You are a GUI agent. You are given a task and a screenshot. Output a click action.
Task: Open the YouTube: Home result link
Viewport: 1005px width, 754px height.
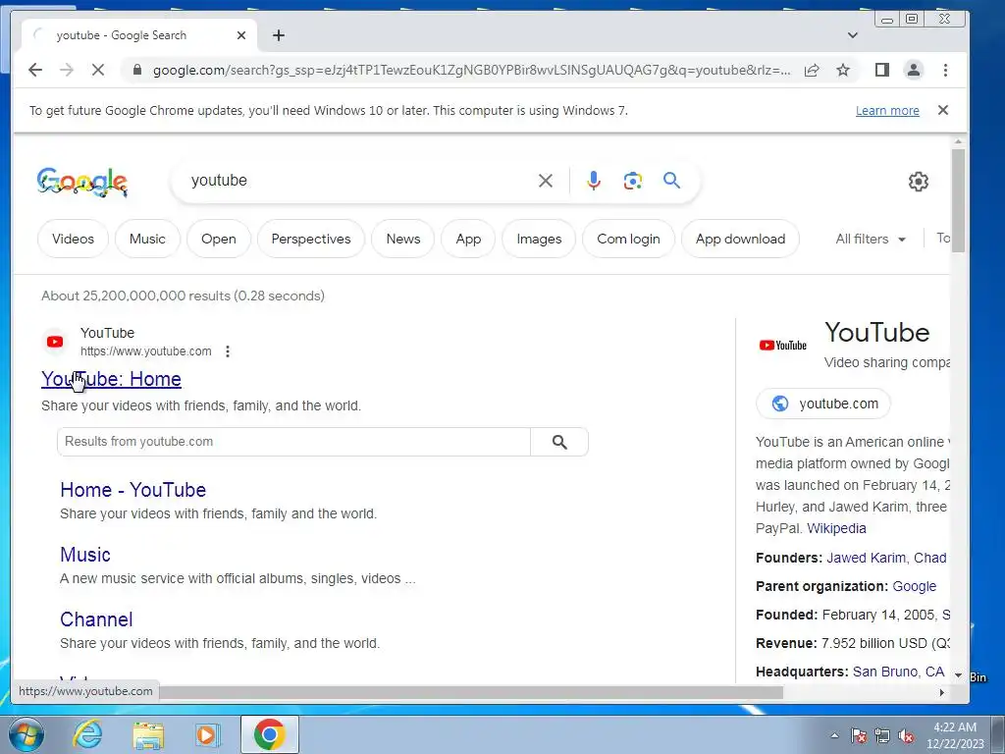click(x=111, y=379)
